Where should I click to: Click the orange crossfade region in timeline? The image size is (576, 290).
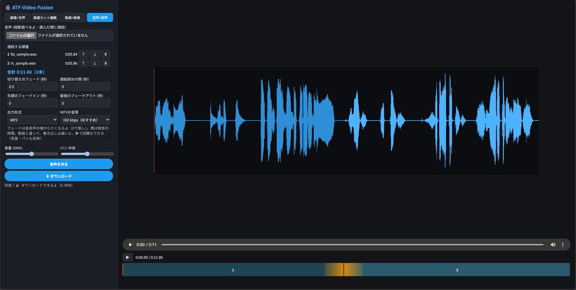pyautogui.click(x=344, y=270)
